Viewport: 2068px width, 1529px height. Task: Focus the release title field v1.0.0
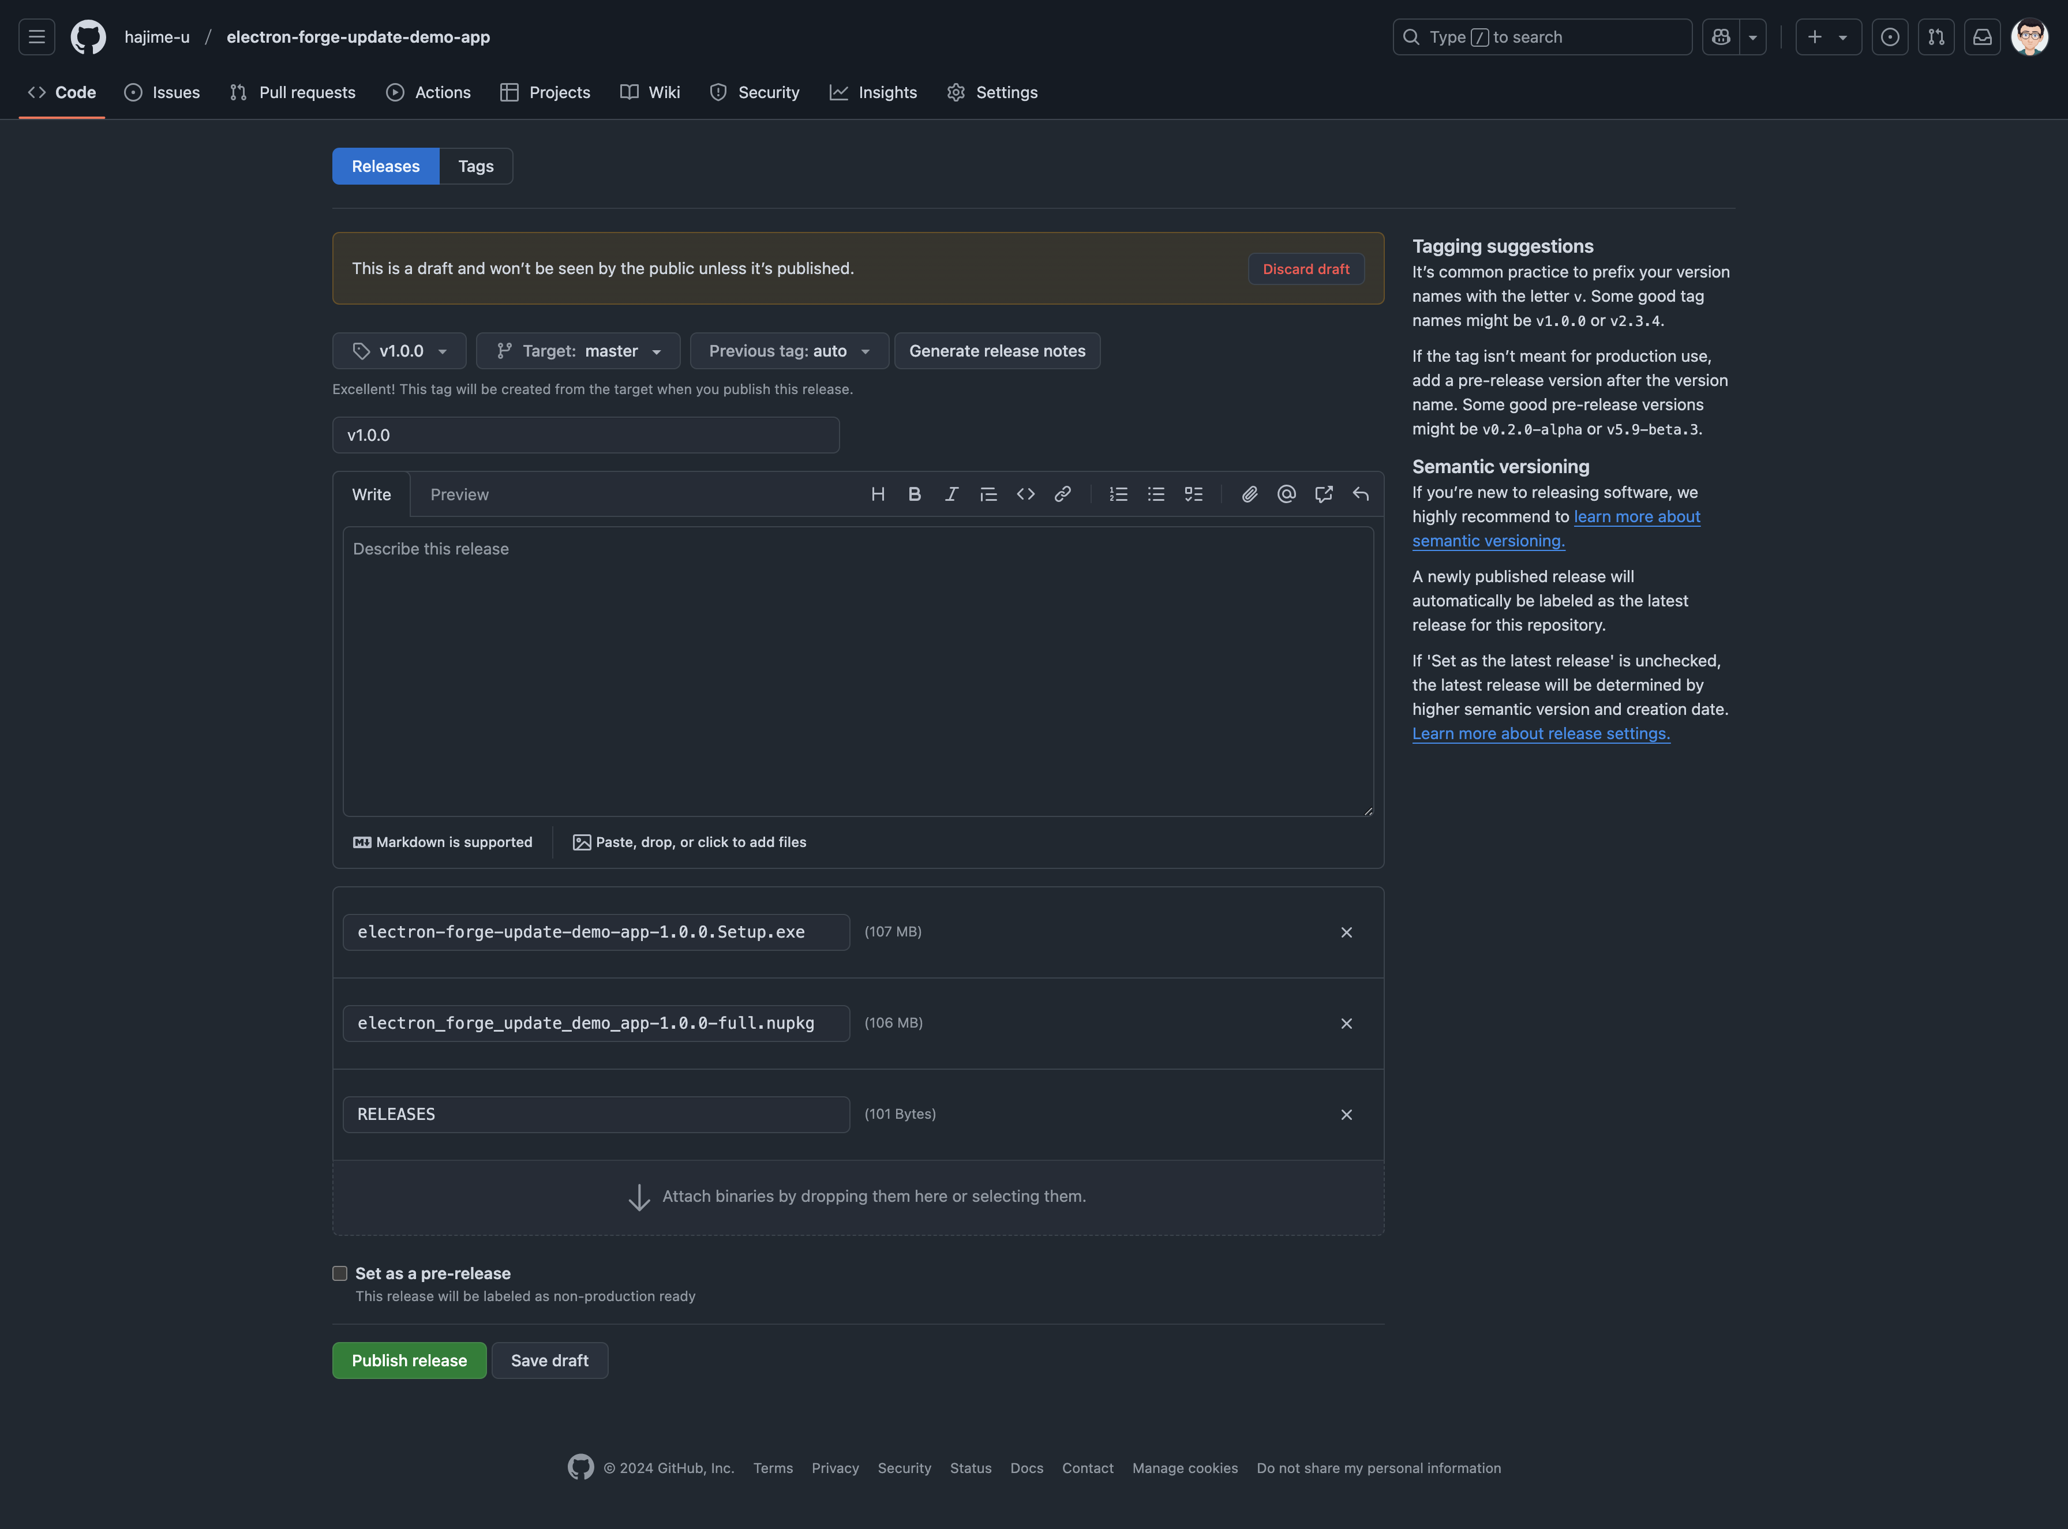pos(586,435)
